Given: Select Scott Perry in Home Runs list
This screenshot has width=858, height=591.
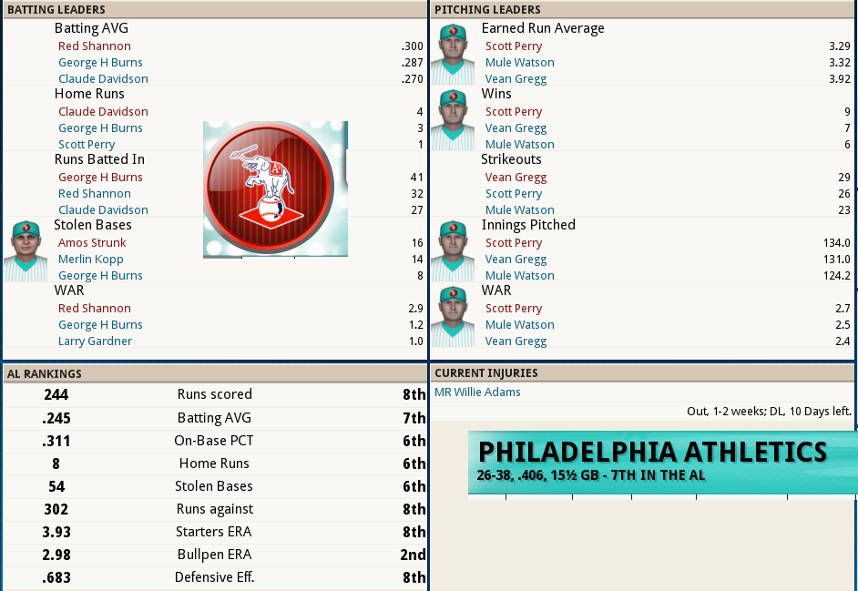Looking at the screenshot, I should click(x=87, y=145).
